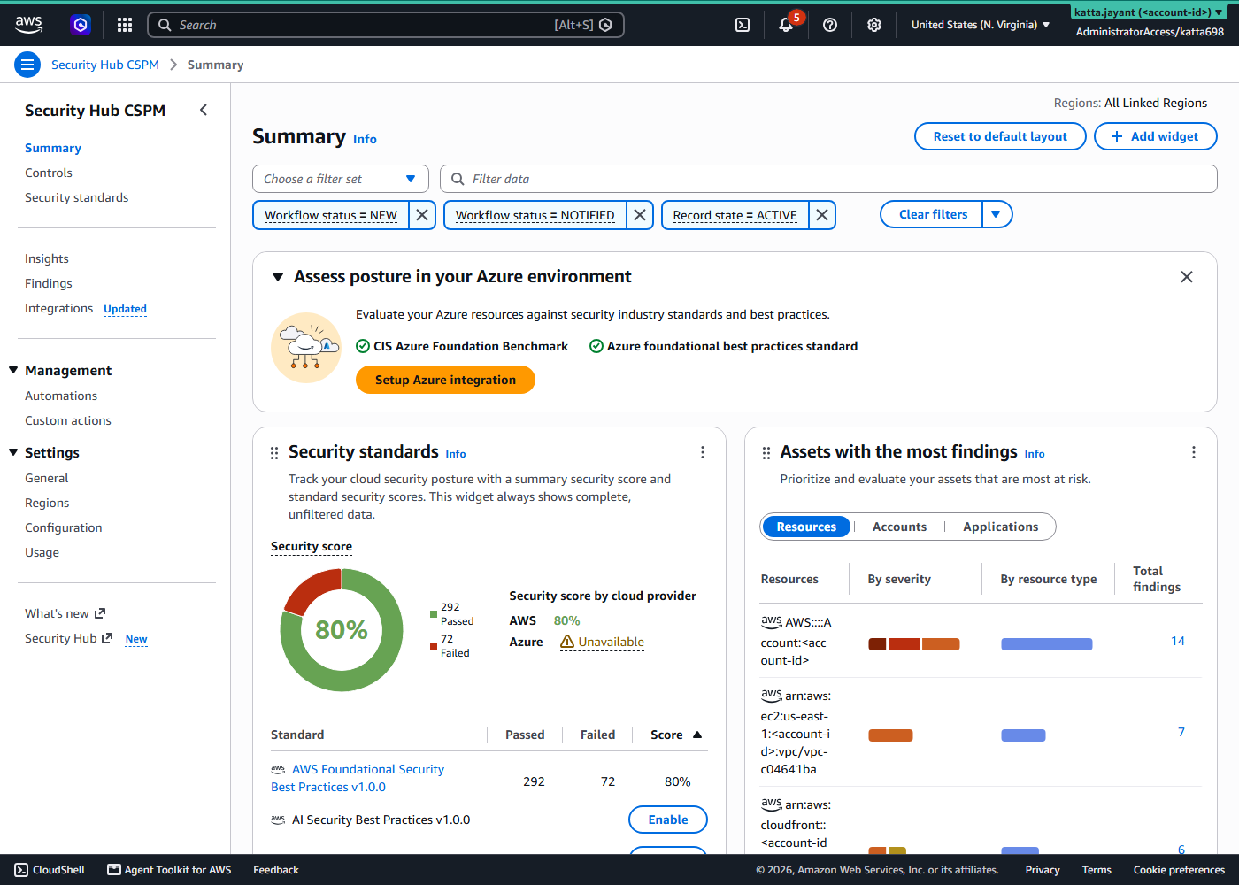Collapse the Settings section
Screen dimensions: 1239x885
click(13, 452)
